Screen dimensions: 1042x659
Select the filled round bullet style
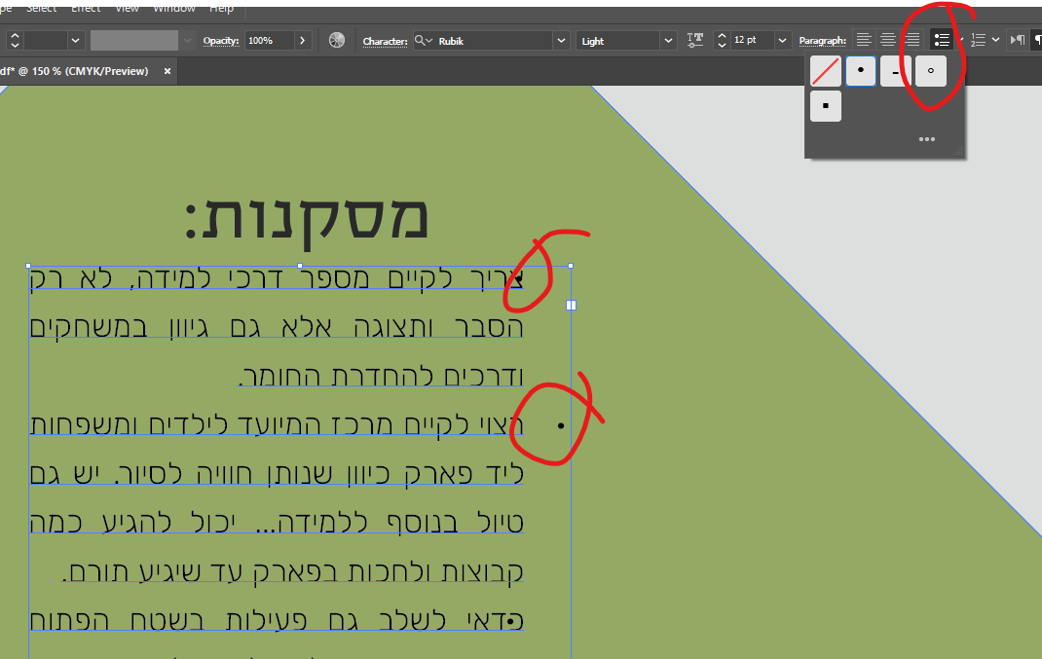pyautogui.click(x=861, y=70)
